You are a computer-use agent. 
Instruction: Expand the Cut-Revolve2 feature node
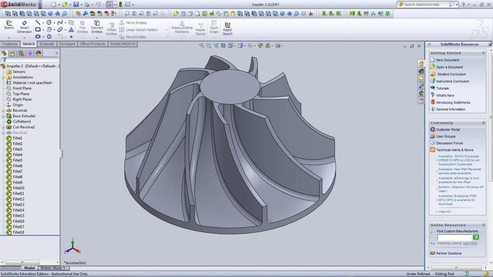point(3,127)
